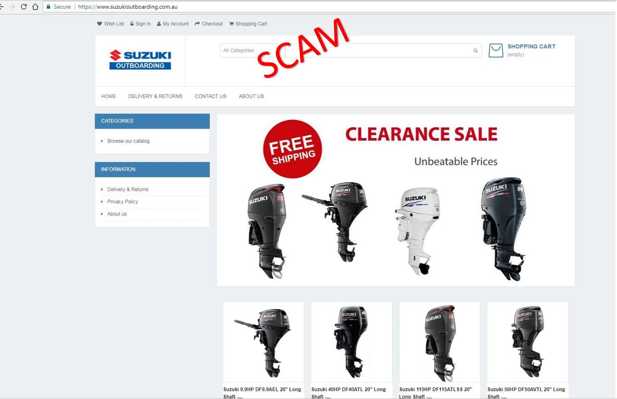View site info via the green padlock

(49, 7)
